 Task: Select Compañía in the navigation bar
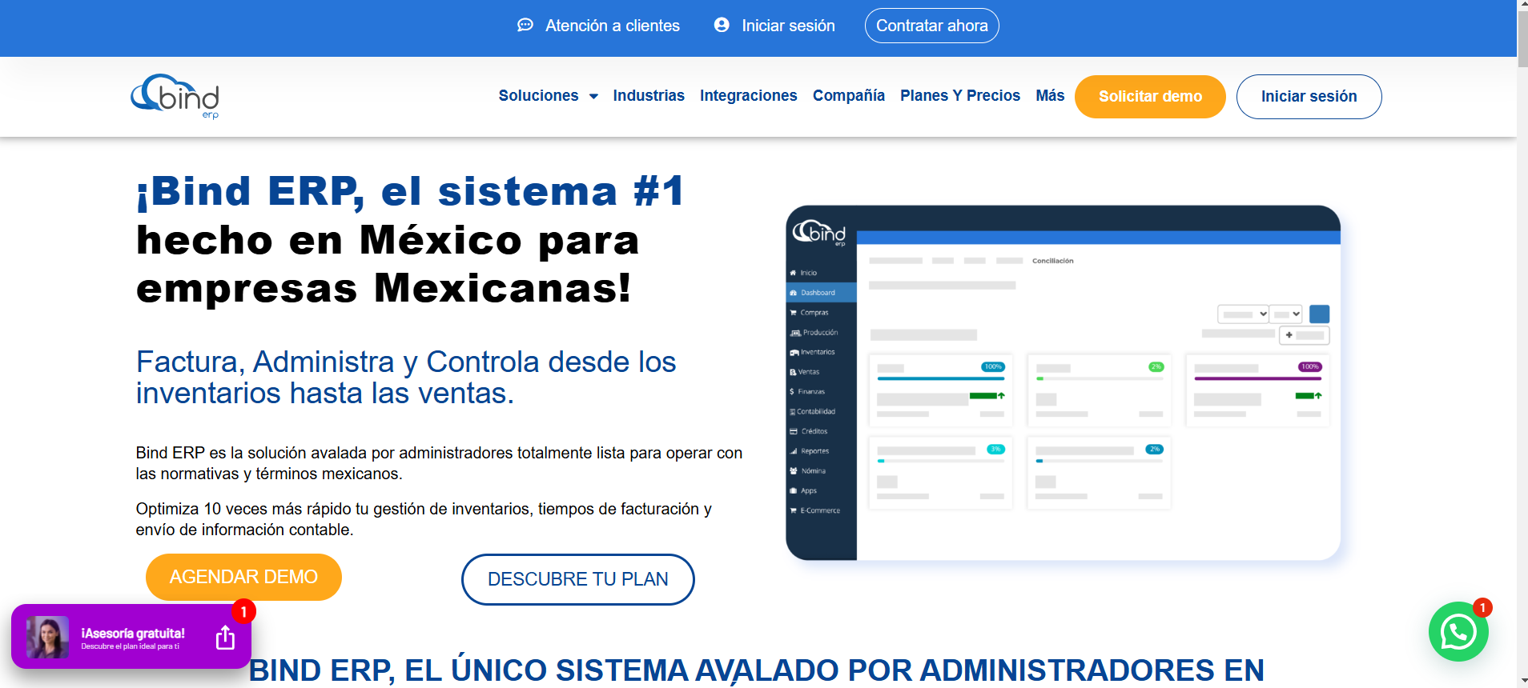pyautogui.click(x=848, y=96)
